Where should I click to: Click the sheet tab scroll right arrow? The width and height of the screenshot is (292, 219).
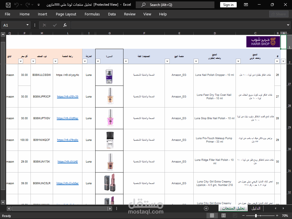tap(283, 208)
